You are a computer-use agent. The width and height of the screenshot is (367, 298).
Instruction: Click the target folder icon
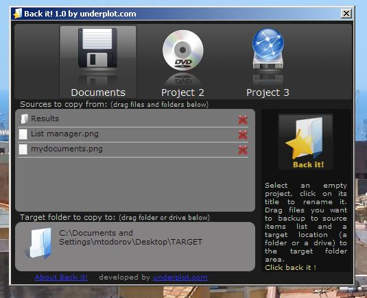point(38,243)
